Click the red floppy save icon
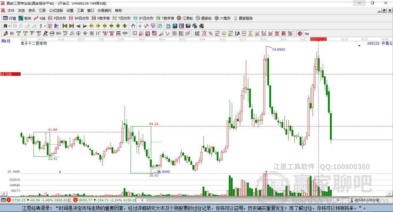This screenshot has width=393, height=212. coord(188,26)
